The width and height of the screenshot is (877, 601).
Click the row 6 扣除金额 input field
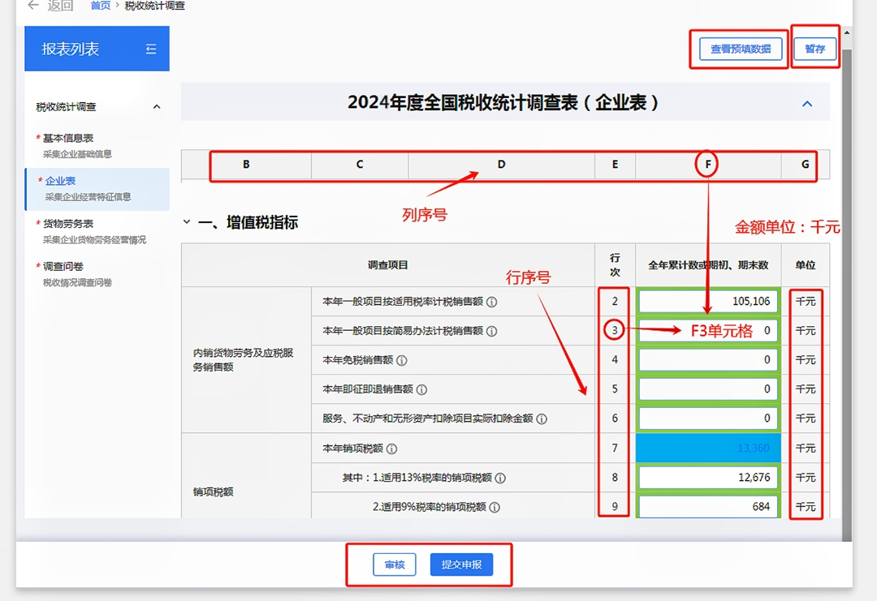click(708, 418)
